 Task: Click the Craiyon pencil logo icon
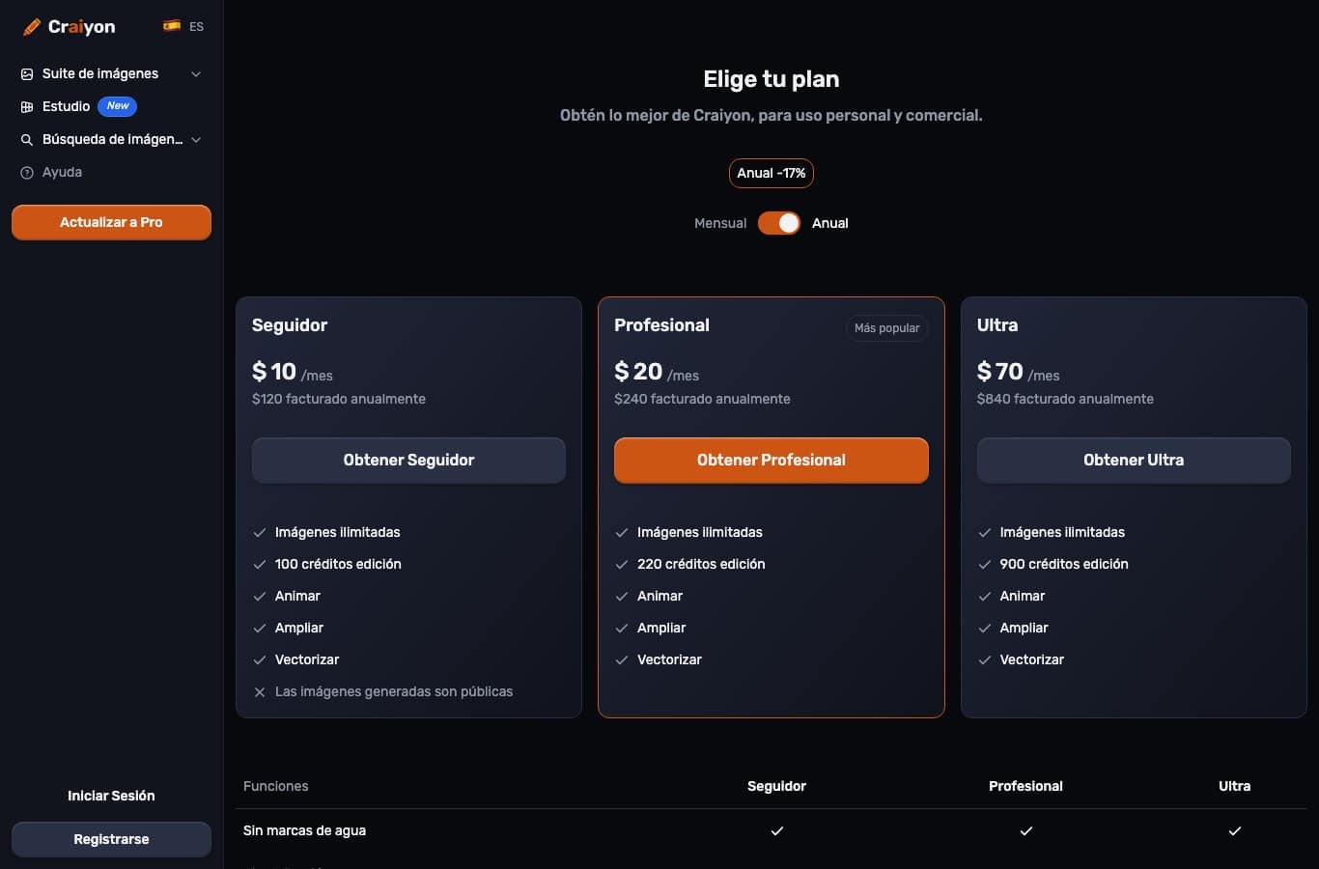(32, 27)
